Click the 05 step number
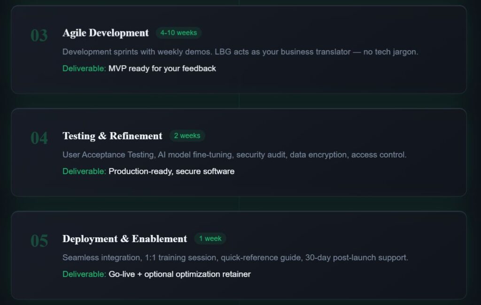Screen dimensions: 481x305 (x=39, y=241)
